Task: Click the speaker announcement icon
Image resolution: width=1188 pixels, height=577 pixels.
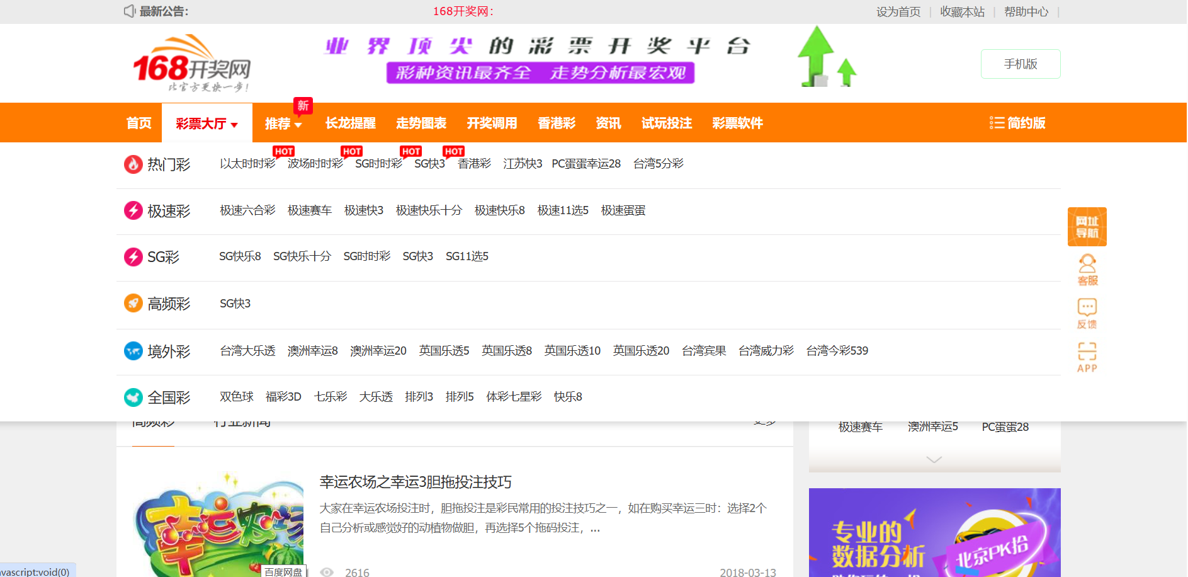Action: 130,11
